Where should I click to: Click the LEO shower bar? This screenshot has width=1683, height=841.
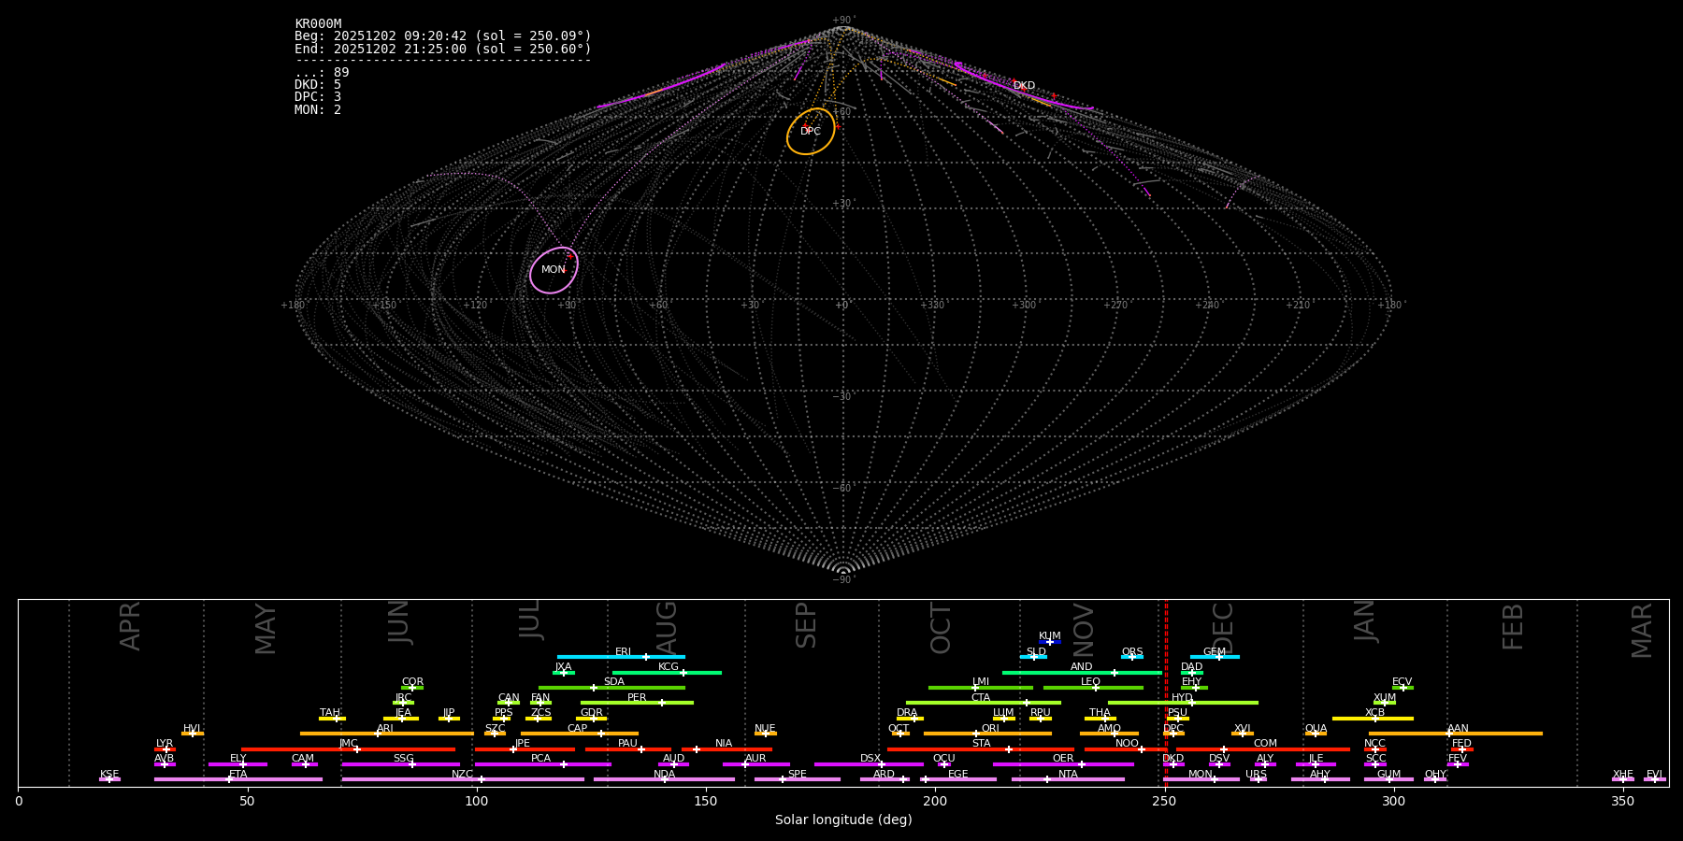(1092, 688)
